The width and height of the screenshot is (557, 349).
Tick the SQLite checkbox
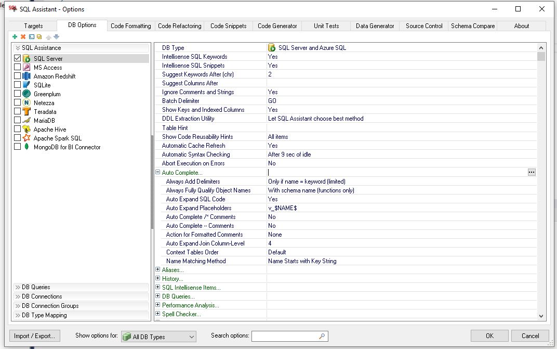point(18,85)
